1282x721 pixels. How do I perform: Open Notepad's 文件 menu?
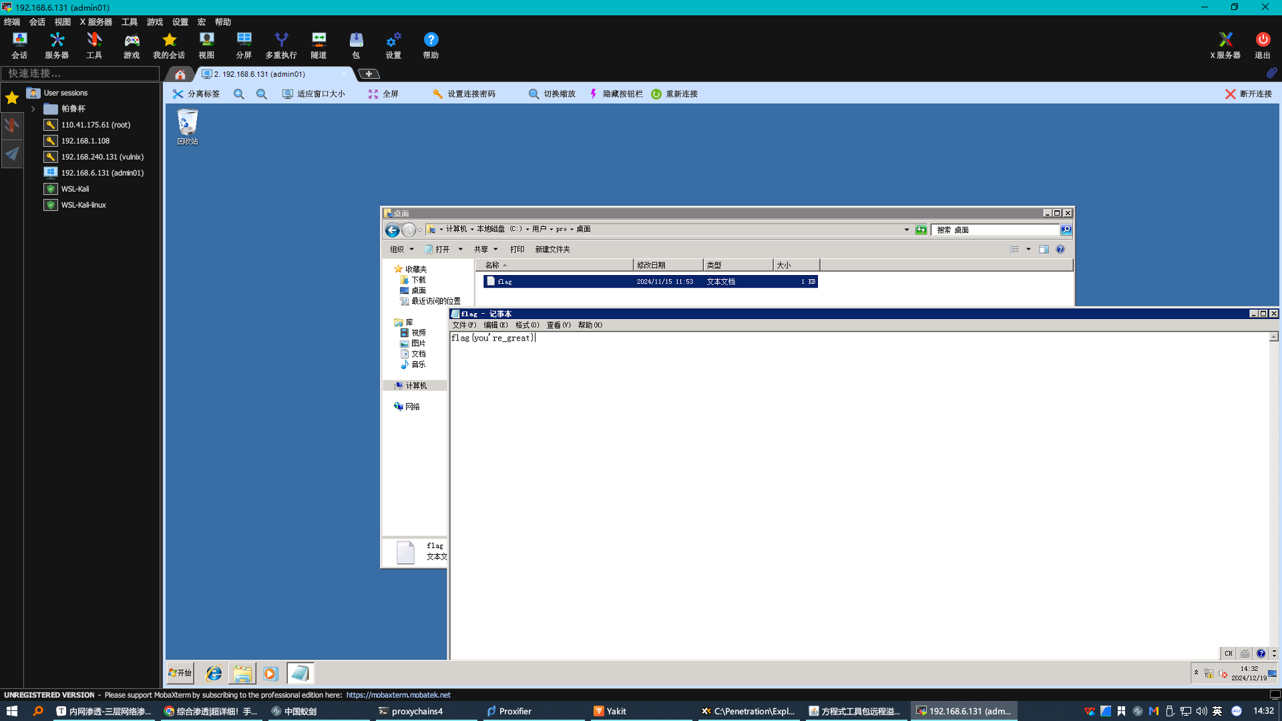[464, 325]
